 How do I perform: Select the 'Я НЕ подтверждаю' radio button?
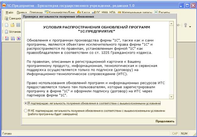point(26,111)
